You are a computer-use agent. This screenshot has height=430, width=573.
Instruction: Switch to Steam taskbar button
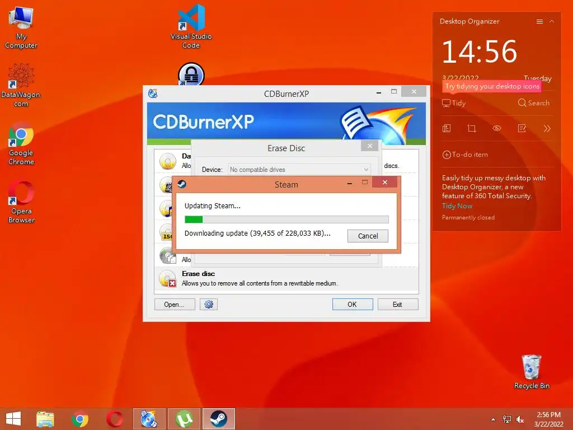click(219, 419)
